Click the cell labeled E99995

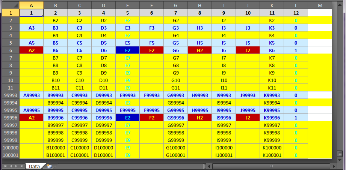pos(128,110)
